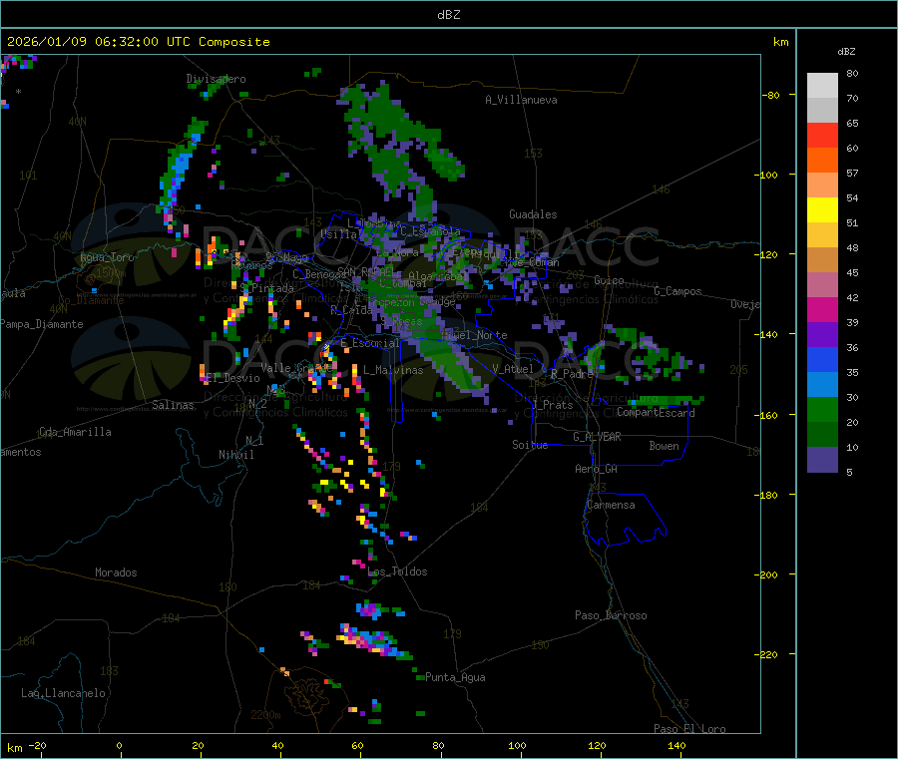
Task: Click the timestamp 2026/01/09 06:32:00 UTC Composite
Action: [138, 42]
